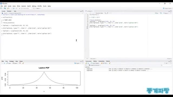
Task: Switch to the Console tab
Action: tap(4, 11)
